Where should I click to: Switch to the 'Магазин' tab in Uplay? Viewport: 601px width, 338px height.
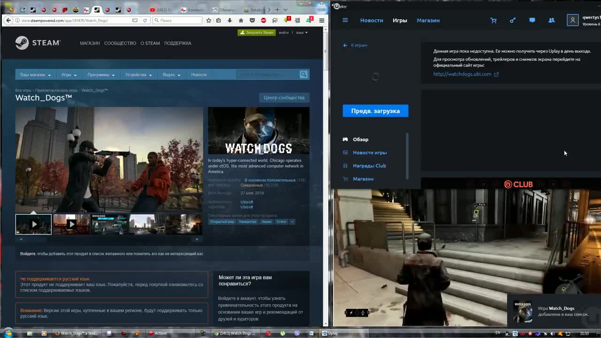tap(428, 20)
